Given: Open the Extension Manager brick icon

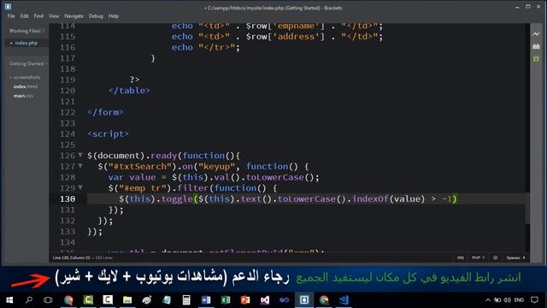Looking at the screenshot, I should 536,46.
